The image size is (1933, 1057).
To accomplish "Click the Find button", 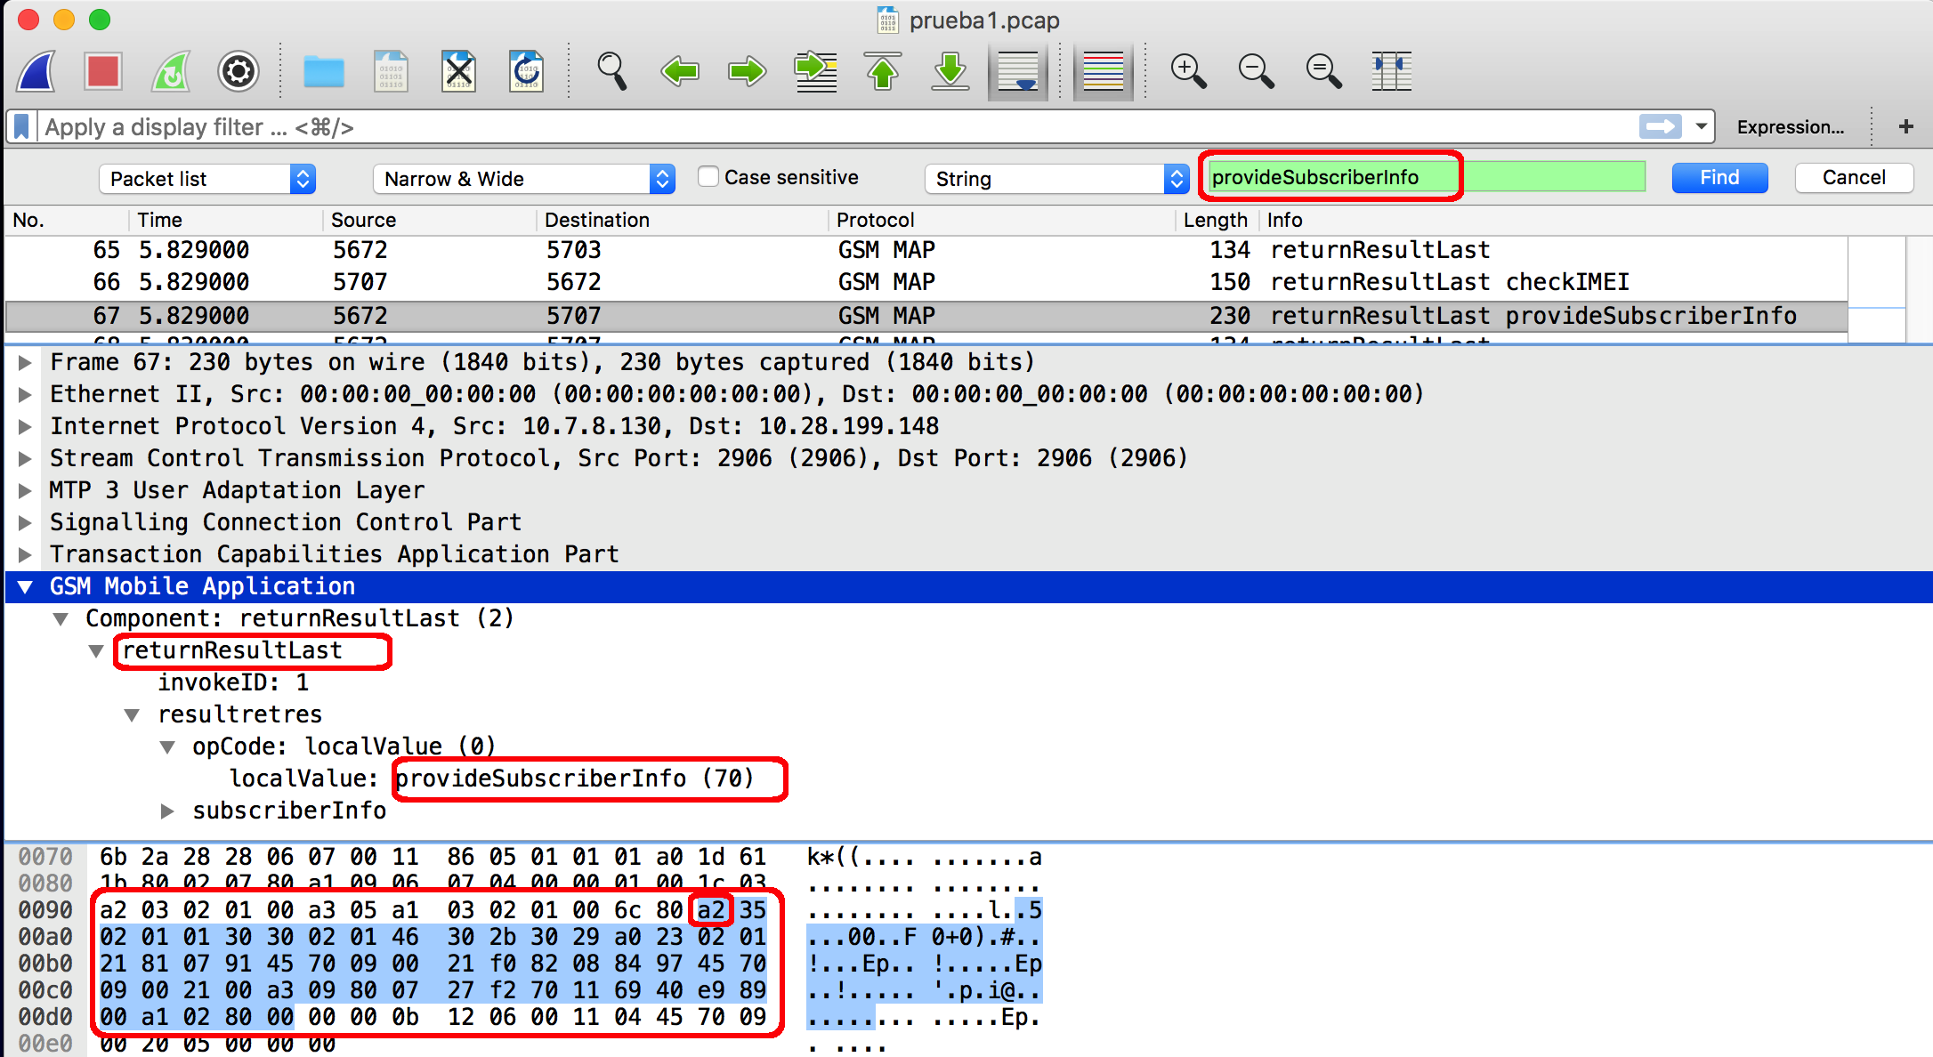I will pyautogui.click(x=1719, y=177).
